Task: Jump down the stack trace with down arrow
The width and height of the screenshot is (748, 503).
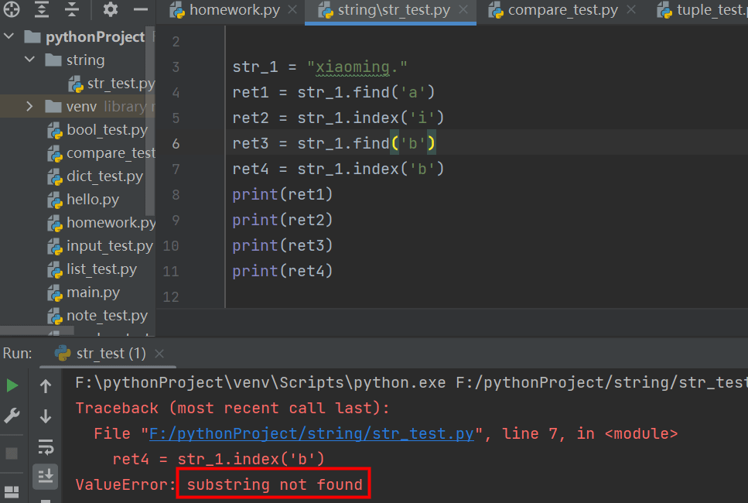Action: coord(46,416)
